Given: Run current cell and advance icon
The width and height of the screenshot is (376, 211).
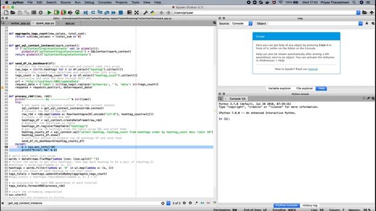Looking at the screenshot, I should click(x=63, y=13).
